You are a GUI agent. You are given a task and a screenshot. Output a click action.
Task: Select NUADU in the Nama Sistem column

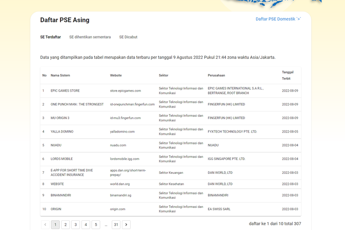pyautogui.click(x=56, y=145)
